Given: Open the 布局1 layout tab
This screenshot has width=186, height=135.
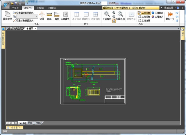Looking at the screenshot, I should point(31,123).
